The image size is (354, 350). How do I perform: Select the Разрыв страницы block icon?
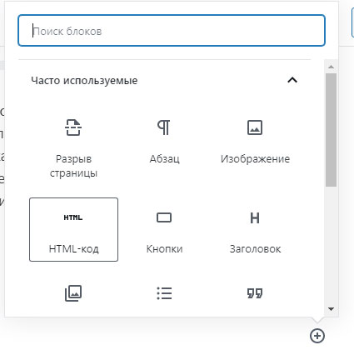tap(73, 127)
